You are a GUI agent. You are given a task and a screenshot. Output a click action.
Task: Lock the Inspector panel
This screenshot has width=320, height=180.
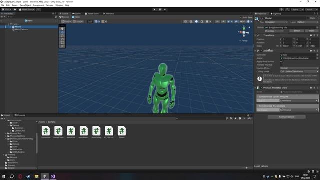(x=314, y=14)
